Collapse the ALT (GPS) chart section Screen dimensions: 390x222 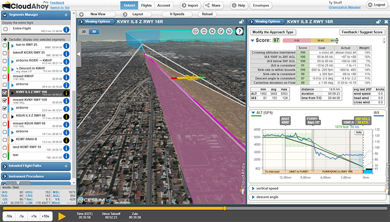pos(253,113)
